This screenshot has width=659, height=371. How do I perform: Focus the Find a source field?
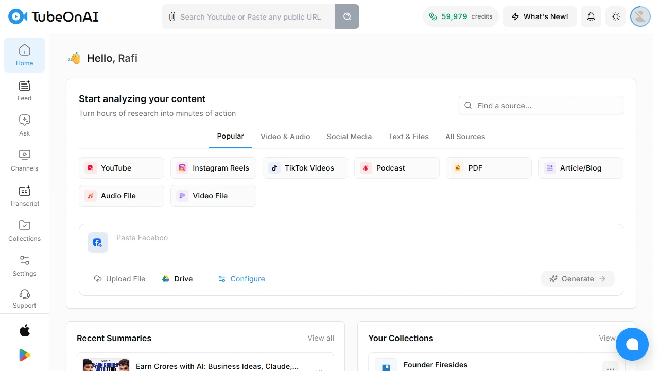tap(541, 105)
